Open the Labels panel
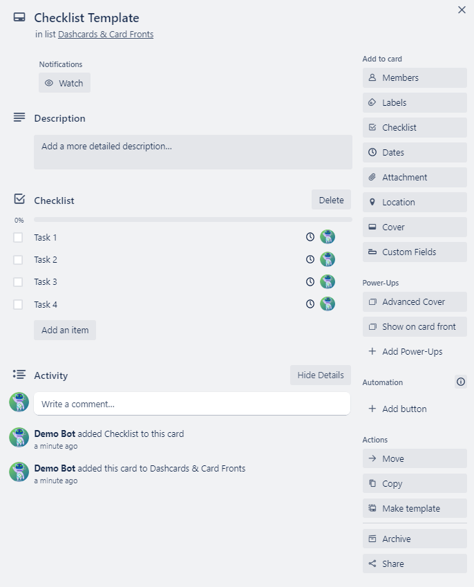The image size is (474, 587). click(414, 102)
